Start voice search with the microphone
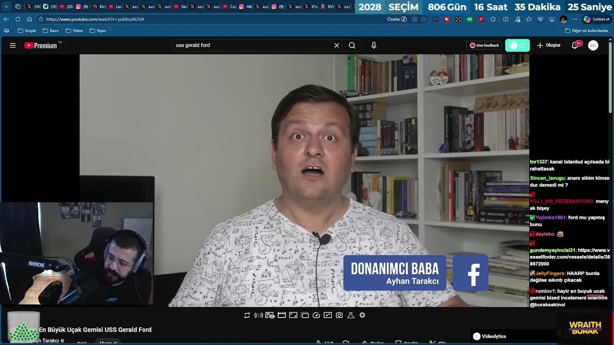Viewport: 614px width, 345px height. click(x=374, y=46)
